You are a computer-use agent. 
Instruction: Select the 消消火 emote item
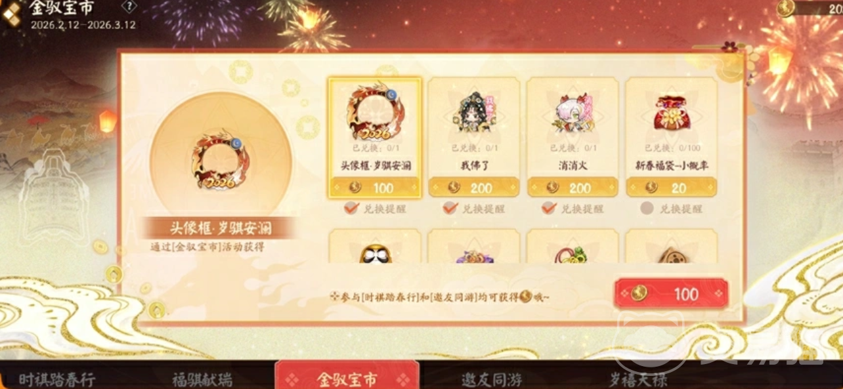(x=573, y=137)
